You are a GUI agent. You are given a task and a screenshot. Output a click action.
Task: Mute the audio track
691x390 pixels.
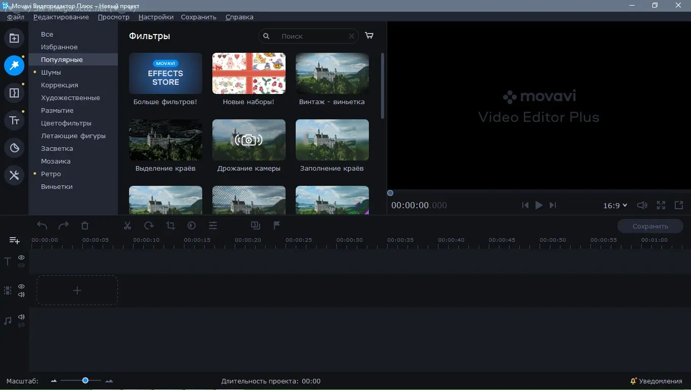[x=21, y=317]
